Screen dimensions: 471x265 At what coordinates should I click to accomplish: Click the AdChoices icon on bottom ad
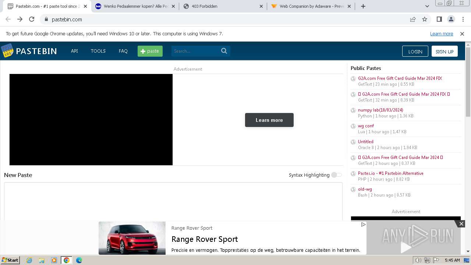pyautogui.click(x=363, y=225)
